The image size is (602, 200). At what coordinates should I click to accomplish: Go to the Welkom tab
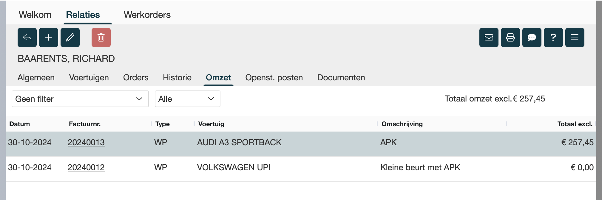(35, 15)
